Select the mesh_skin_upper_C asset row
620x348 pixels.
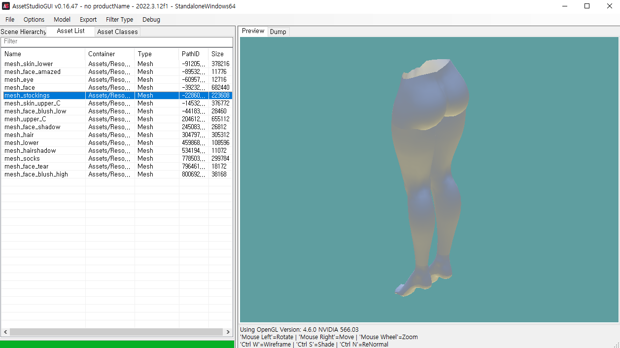click(117, 104)
